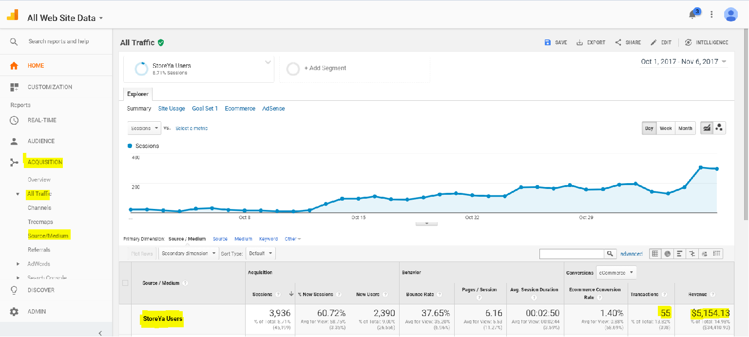
Task: Toggle the Month graph interval
Action: [685, 129]
